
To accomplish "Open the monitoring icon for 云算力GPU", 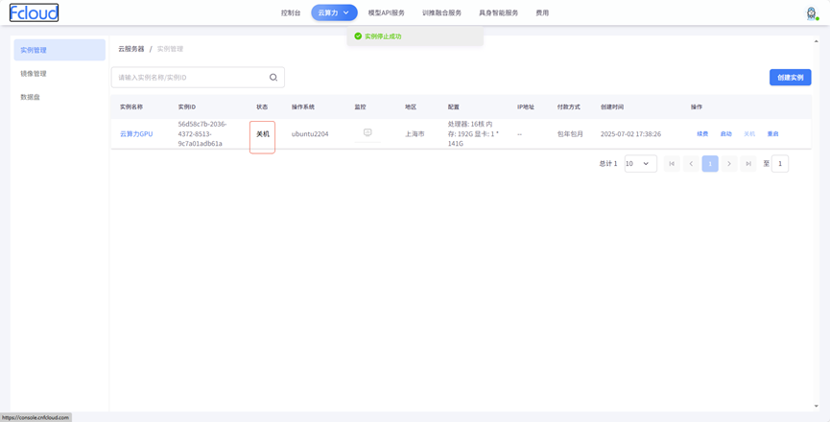I will tap(368, 133).
